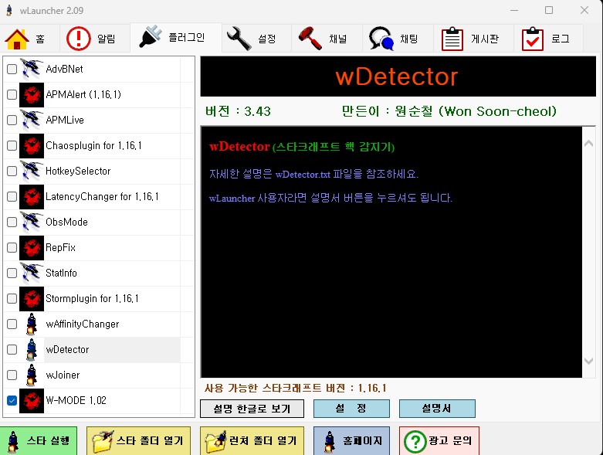Open the 홈페이지 homepage button

coord(351,440)
